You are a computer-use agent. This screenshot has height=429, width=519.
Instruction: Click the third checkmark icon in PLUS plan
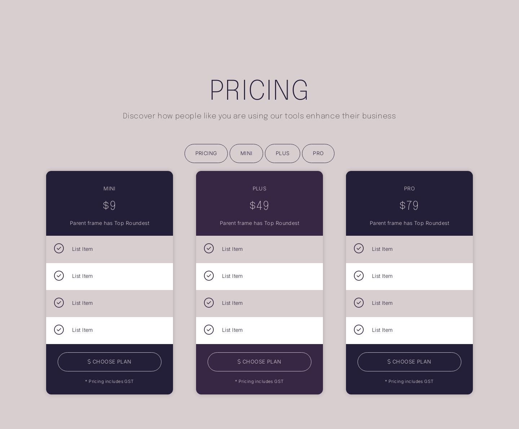[x=209, y=303]
